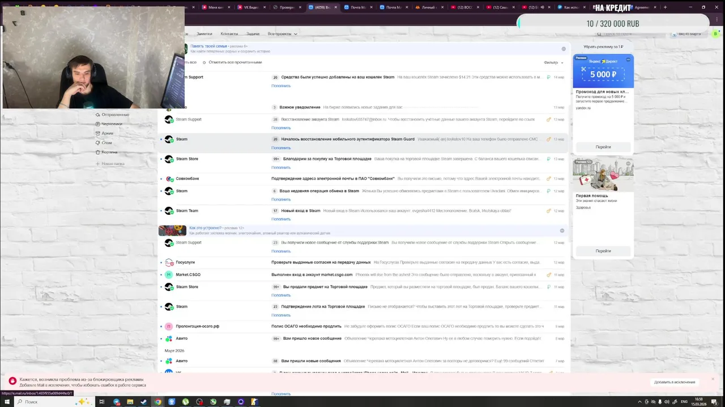Screen dimensions: 725x407
Task: Expand the Все проекты dropdown
Action: coord(282,34)
